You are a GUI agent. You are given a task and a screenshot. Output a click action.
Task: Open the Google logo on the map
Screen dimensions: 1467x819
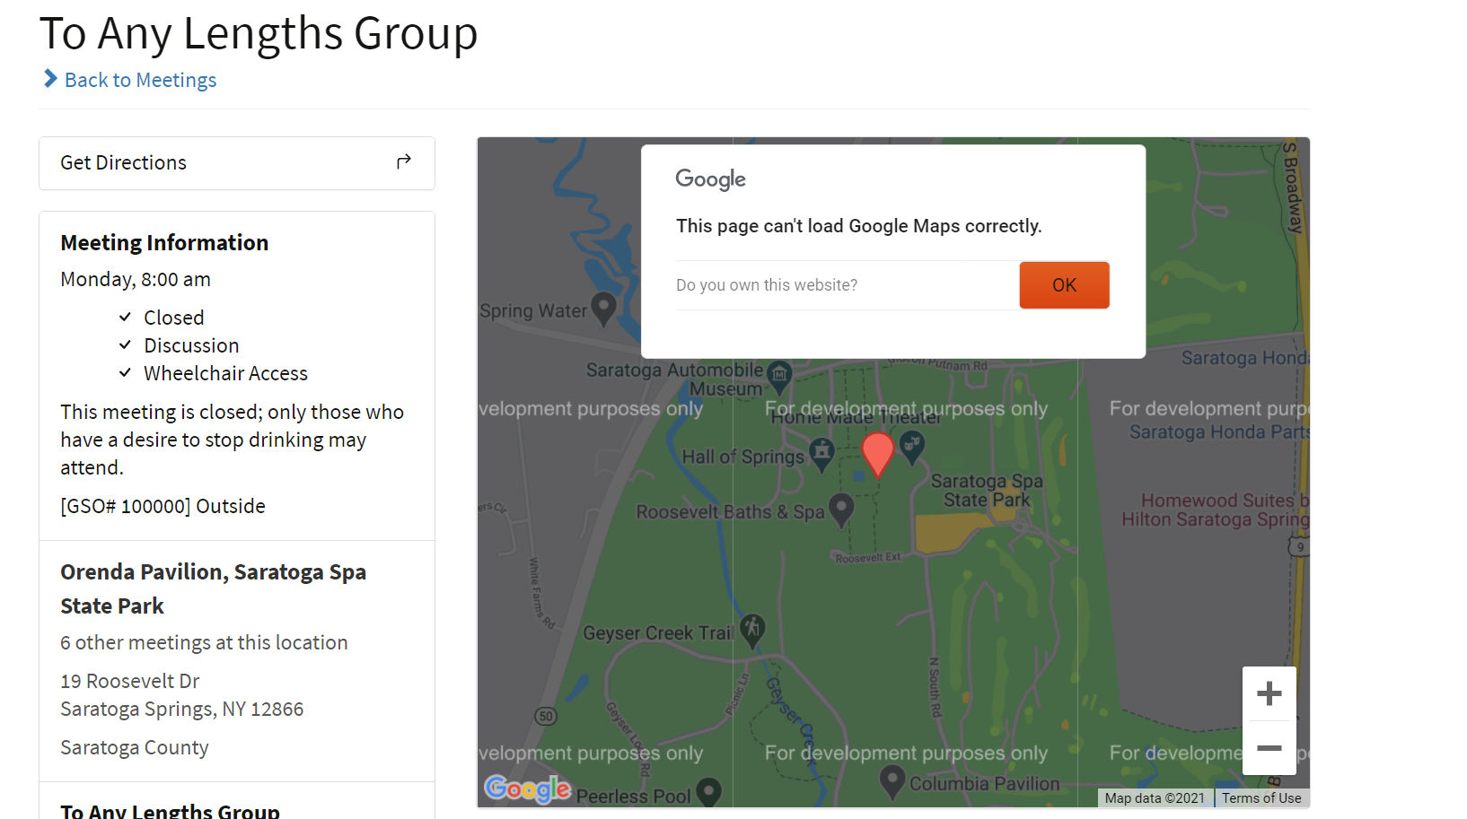527,789
